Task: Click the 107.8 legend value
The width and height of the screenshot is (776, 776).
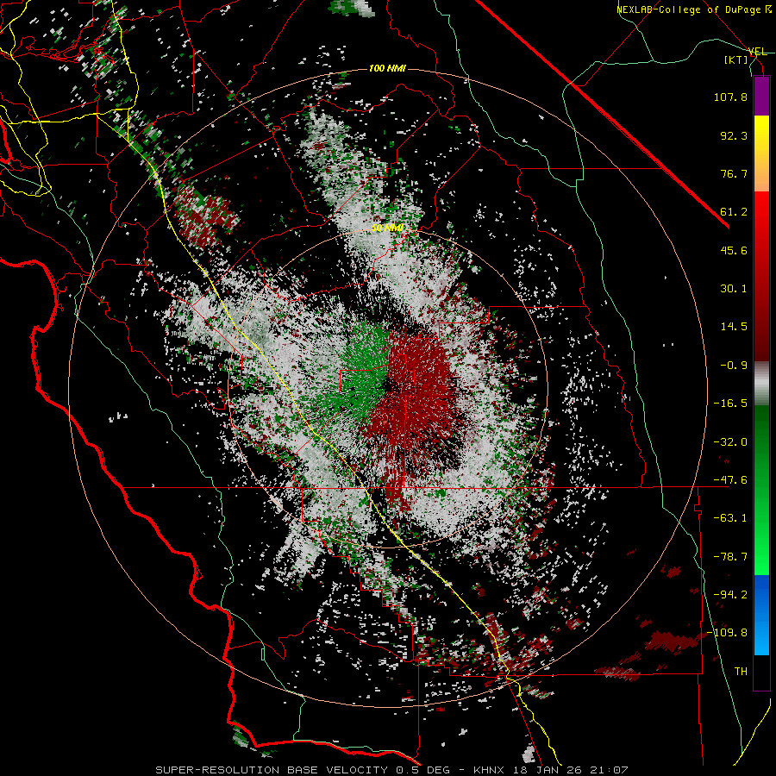Action: point(730,97)
